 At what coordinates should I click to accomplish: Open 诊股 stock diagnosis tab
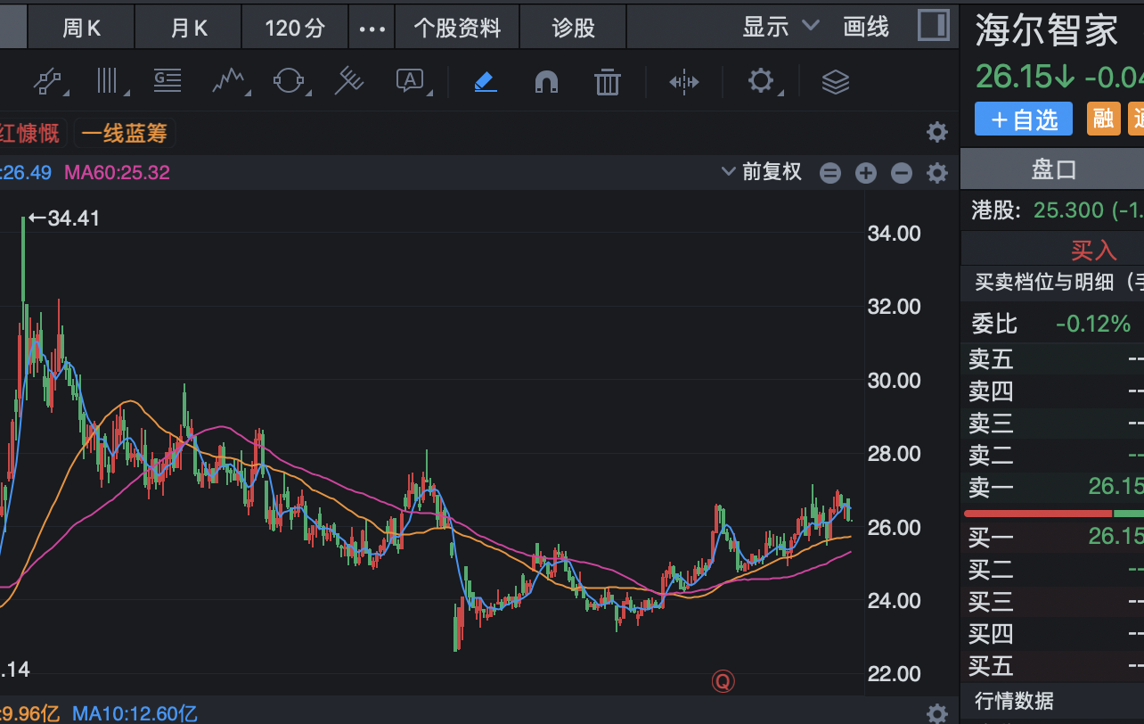573,28
